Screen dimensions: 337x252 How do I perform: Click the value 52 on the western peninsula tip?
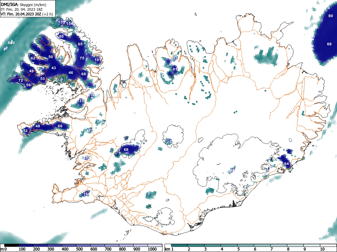[x=25, y=131]
